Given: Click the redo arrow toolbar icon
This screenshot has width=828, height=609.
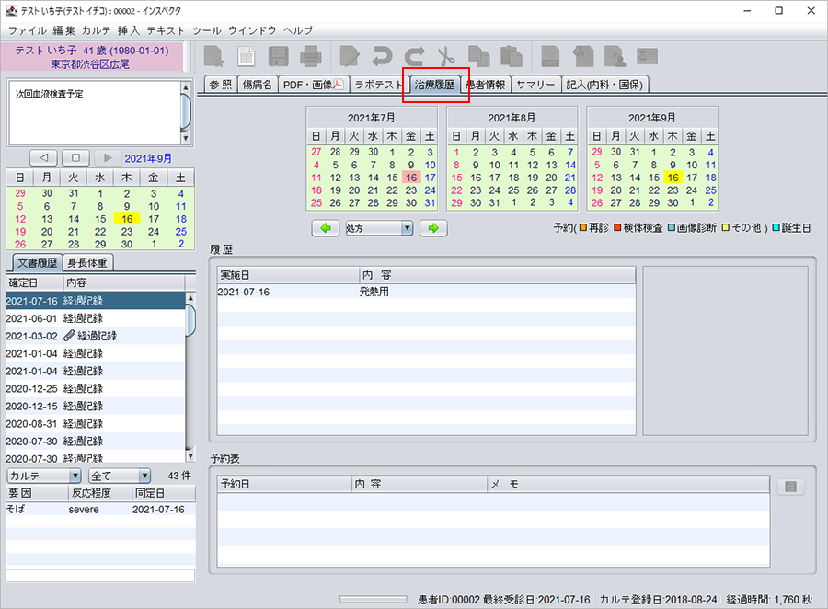Looking at the screenshot, I should pos(414,56).
